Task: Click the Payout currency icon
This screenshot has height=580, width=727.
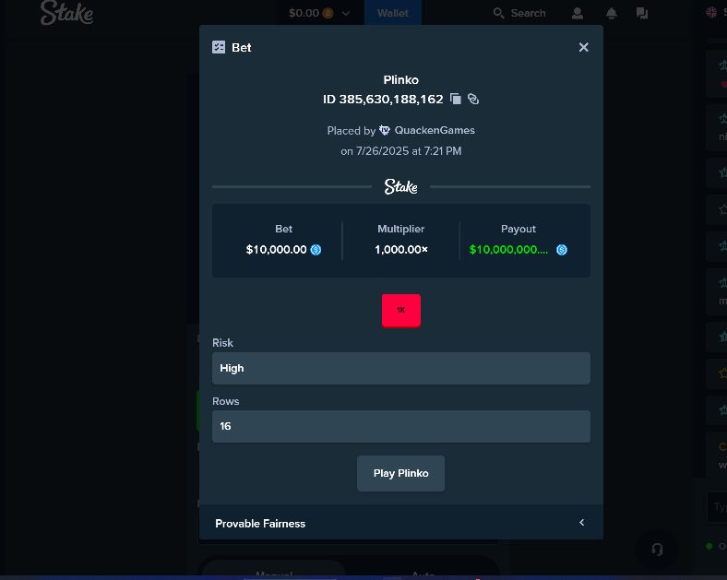Action: 562,250
